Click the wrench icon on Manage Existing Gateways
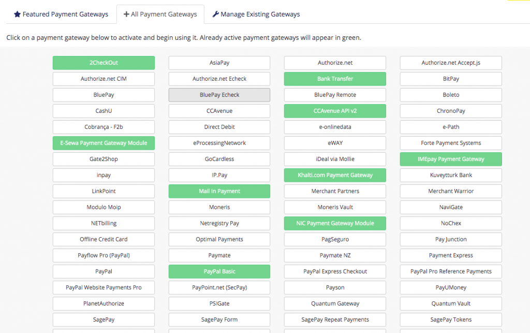 tap(215, 15)
